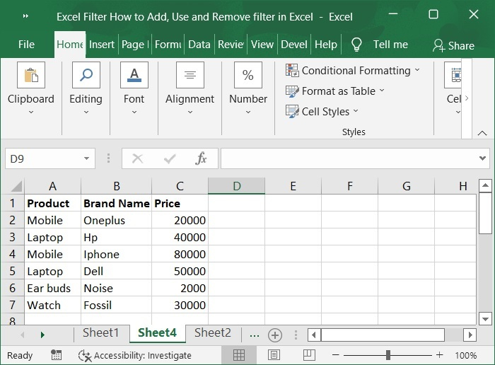
Task: Click Accessibility: Investigate in status bar
Action: pyautogui.click(x=135, y=355)
